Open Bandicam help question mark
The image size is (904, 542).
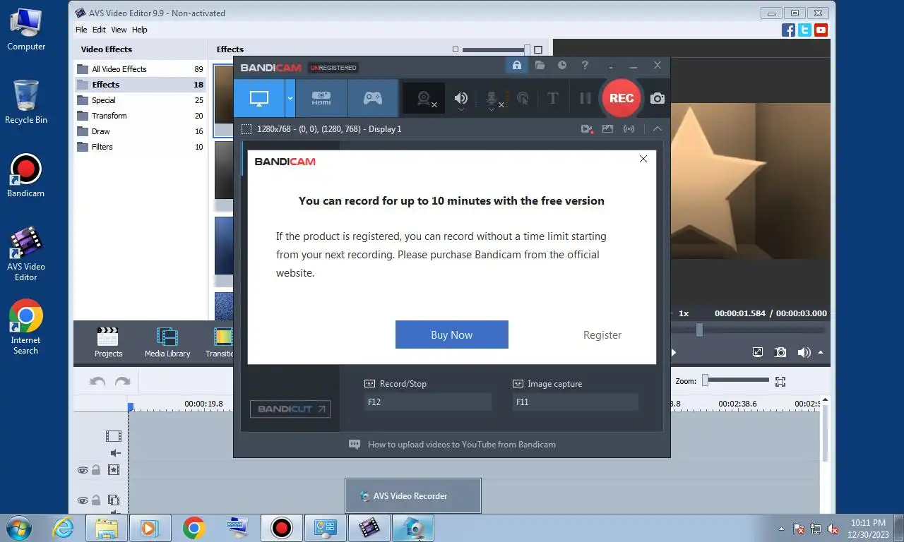point(585,66)
